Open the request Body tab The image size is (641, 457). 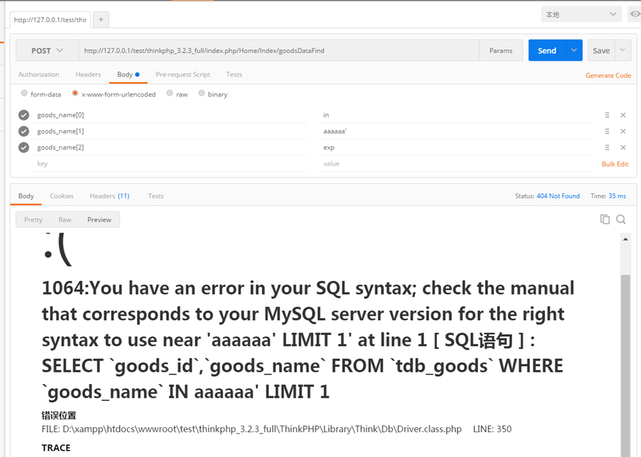(128, 74)
